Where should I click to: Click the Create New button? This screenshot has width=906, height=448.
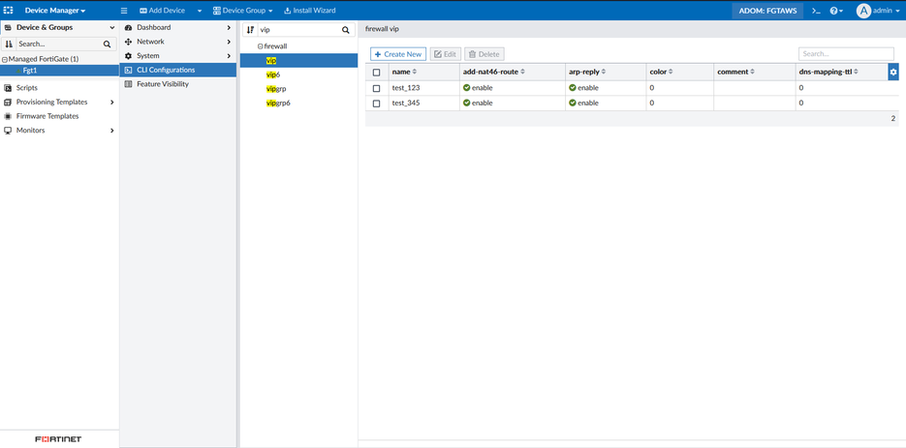tap(398, 54)
